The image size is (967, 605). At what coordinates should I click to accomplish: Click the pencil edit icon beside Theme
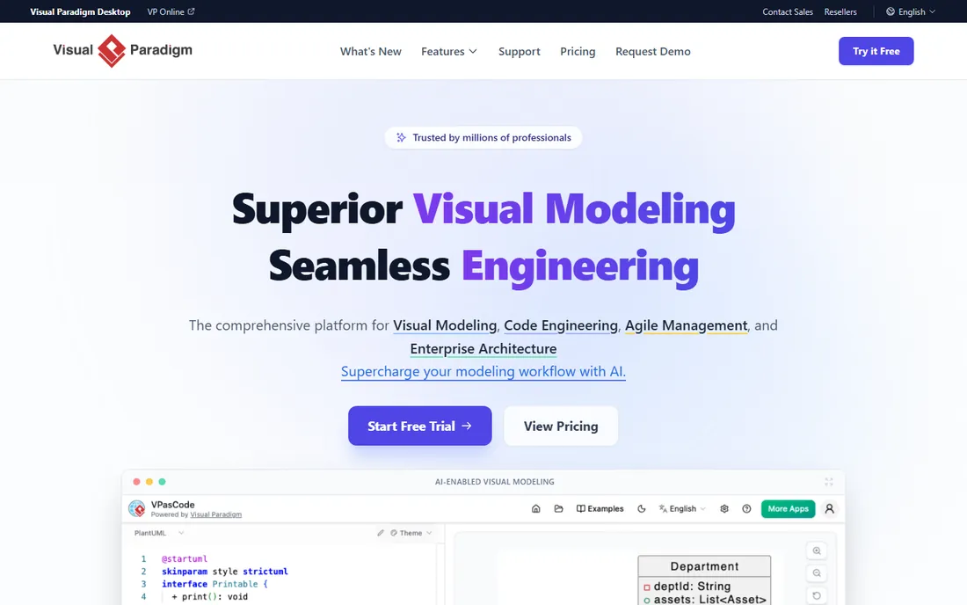[x=381, y=533]
